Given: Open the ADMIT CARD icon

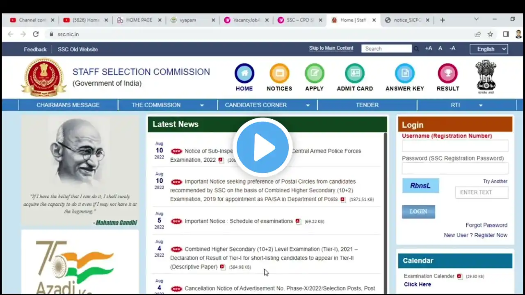Looking at the screenshot, I should pyautogui.click(x=355, y=74).
